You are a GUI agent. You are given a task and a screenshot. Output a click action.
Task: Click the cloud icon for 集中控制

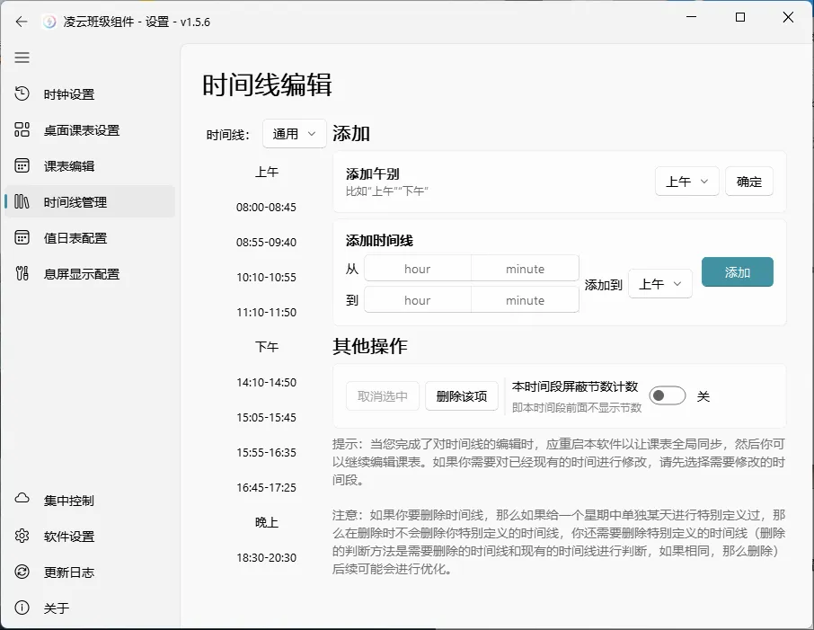pos(22,499)
